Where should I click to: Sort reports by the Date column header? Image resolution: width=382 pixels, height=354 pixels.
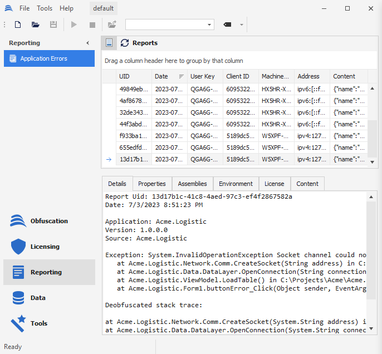coord(161,76)
